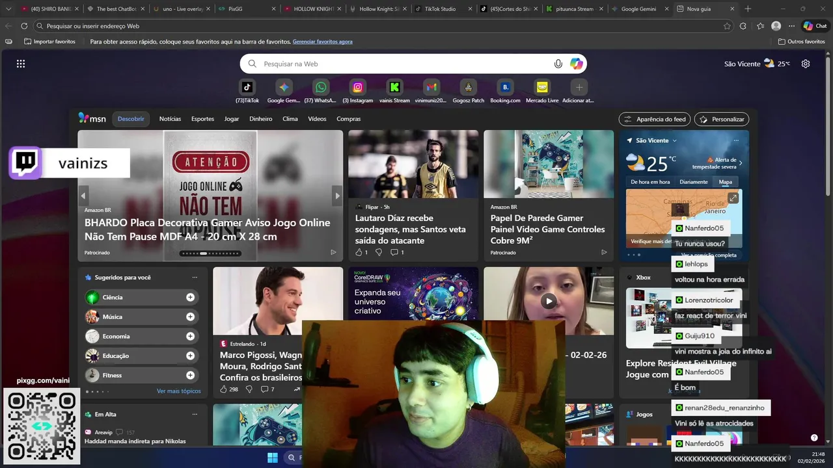Open the Em Alta card options menu
Image resolution: width=833 pixels, height=468 pixels.
click(195, 414)
